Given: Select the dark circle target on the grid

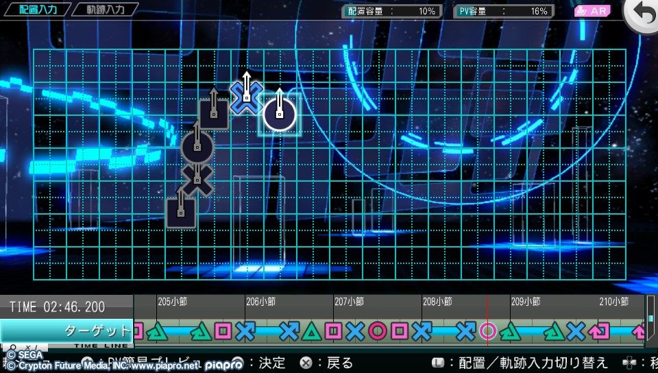Looking at the screenshot, I should [197, 147].
